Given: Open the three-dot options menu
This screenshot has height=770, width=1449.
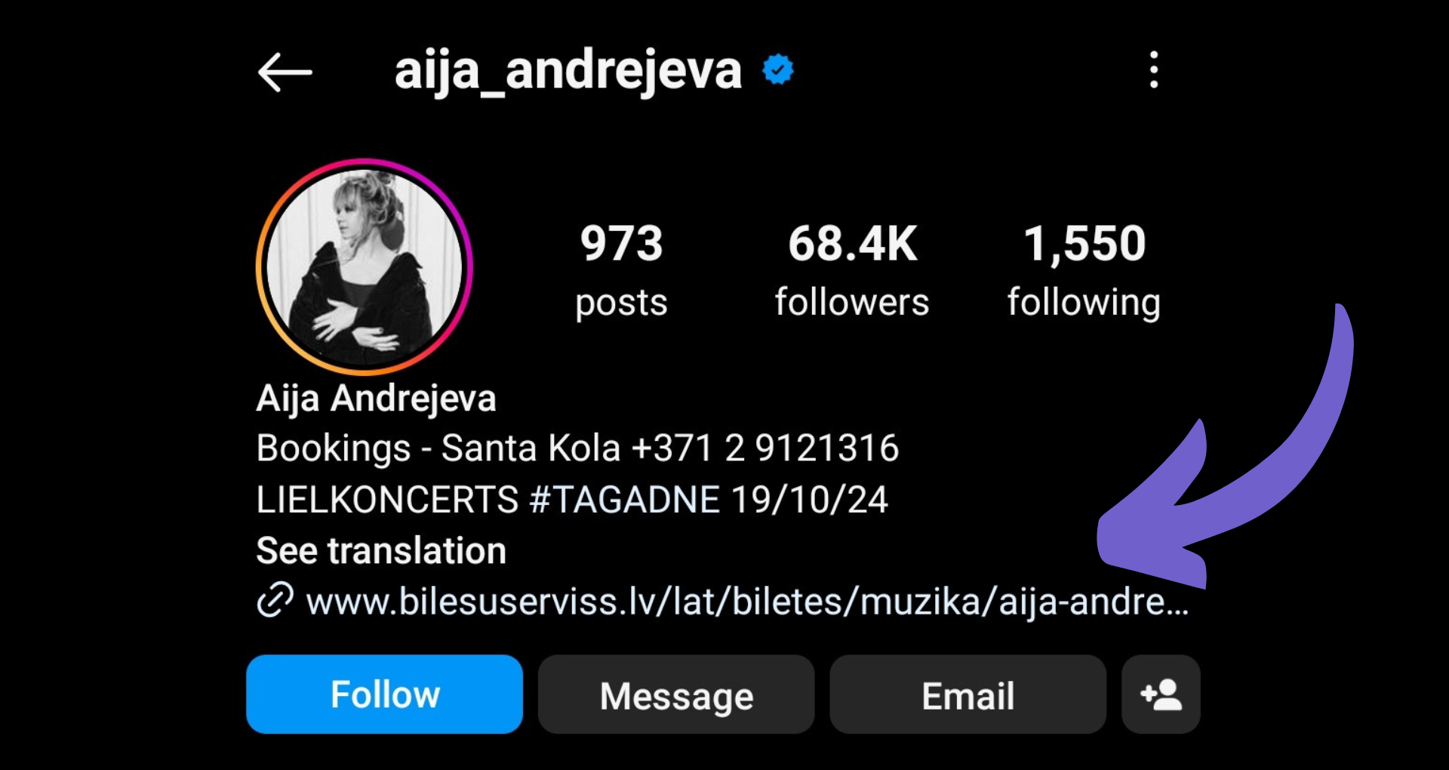Looking at the screenshot, I should 1153,70.
